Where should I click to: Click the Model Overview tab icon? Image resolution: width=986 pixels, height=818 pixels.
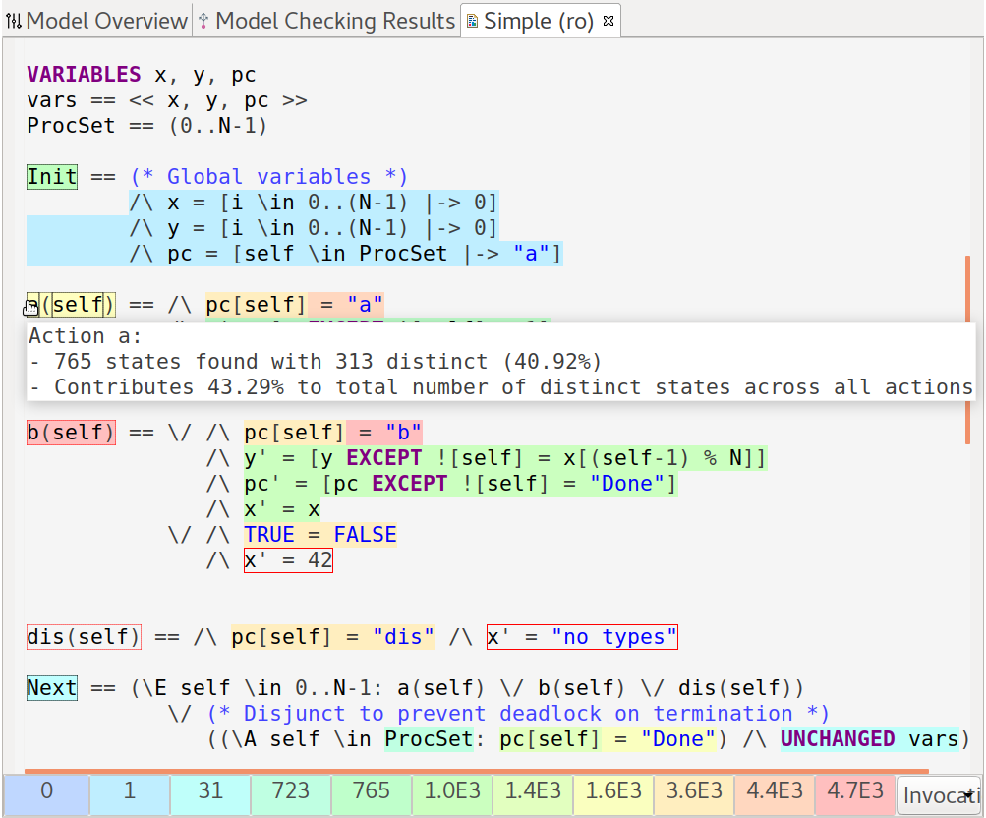click(x=14, y=21)
